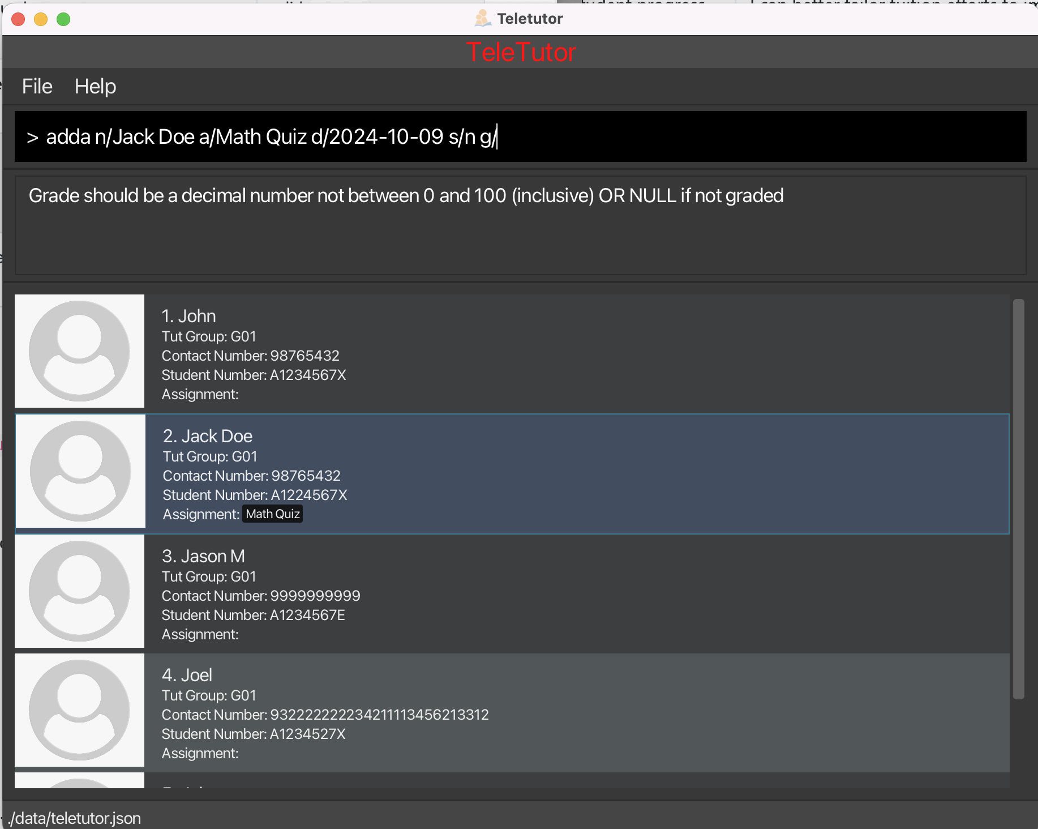Click the ./data/teletutor.json status path
This screenshot has height=829, width=1038.
[x=74, y=818]
